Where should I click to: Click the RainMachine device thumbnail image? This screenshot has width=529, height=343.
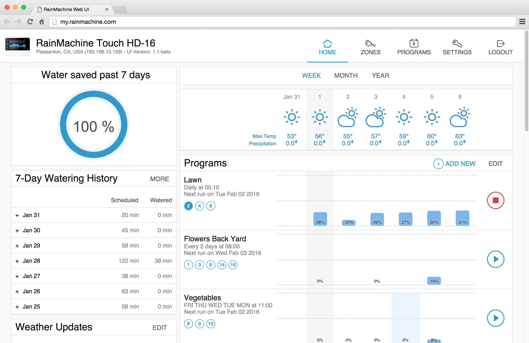click(x=18, y=47)
